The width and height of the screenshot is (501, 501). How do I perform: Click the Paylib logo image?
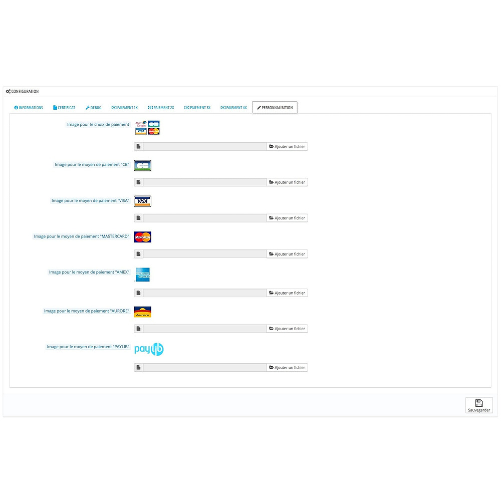tap(149, 349)
